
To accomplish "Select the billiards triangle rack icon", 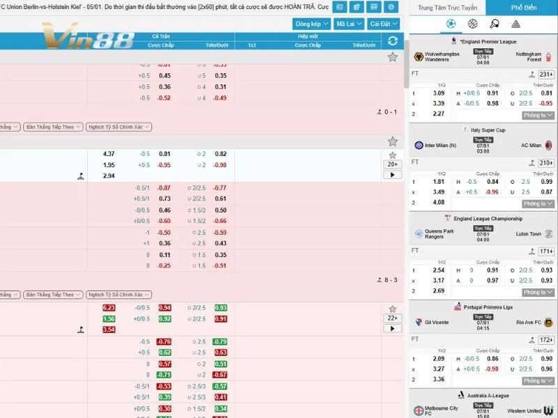I will point(515,24).
